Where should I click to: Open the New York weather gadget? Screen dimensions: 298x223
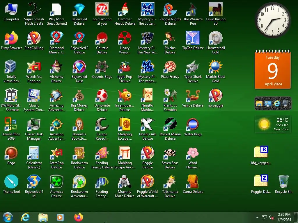[x=273, y=124]
